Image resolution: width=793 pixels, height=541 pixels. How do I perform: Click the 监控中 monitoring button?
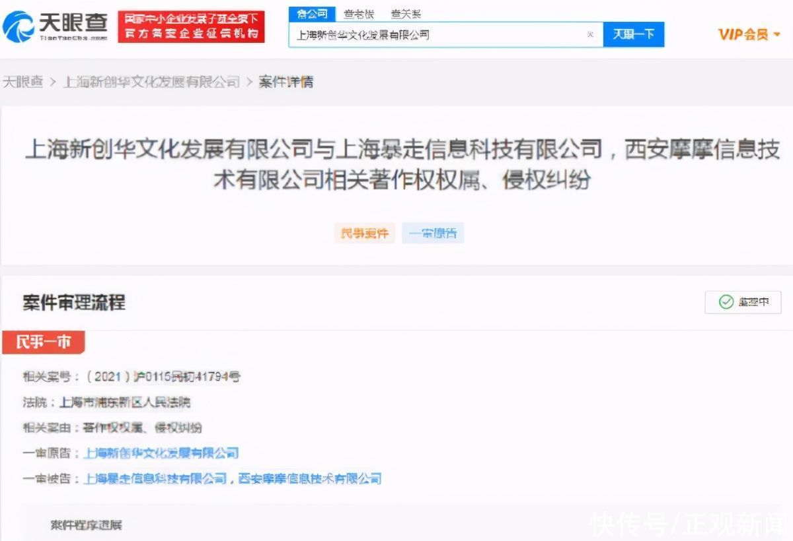(x=743, y=302)
